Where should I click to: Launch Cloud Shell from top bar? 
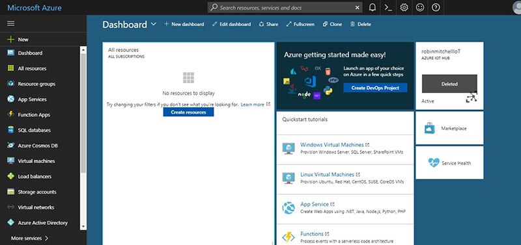[x=388, y=8]
